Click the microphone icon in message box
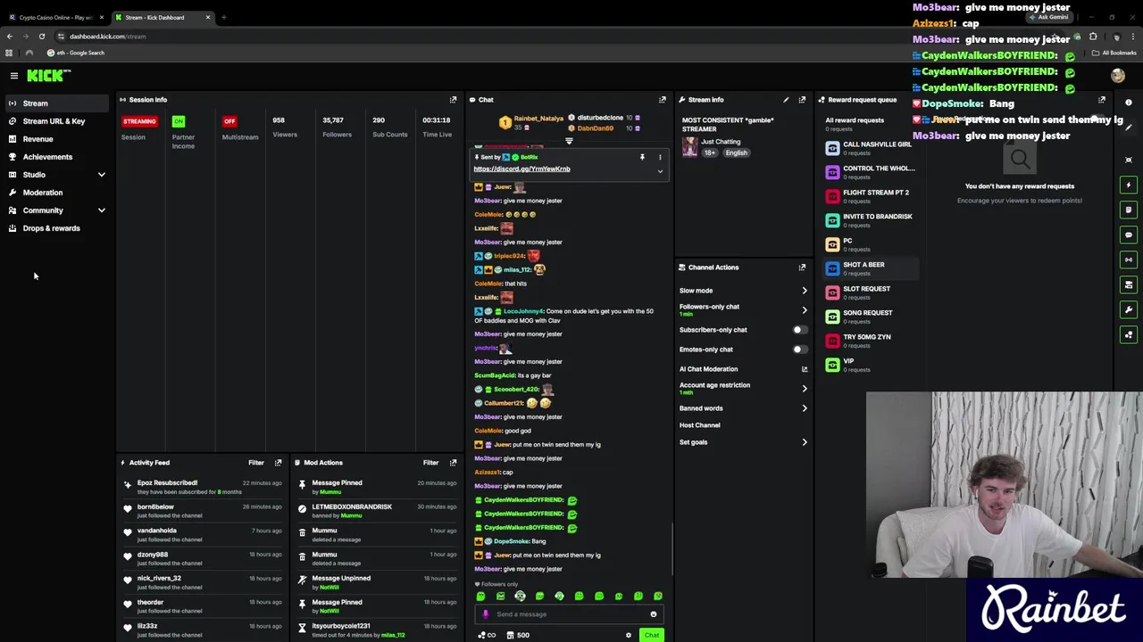 pyautogui.click(x=486, y=614)
